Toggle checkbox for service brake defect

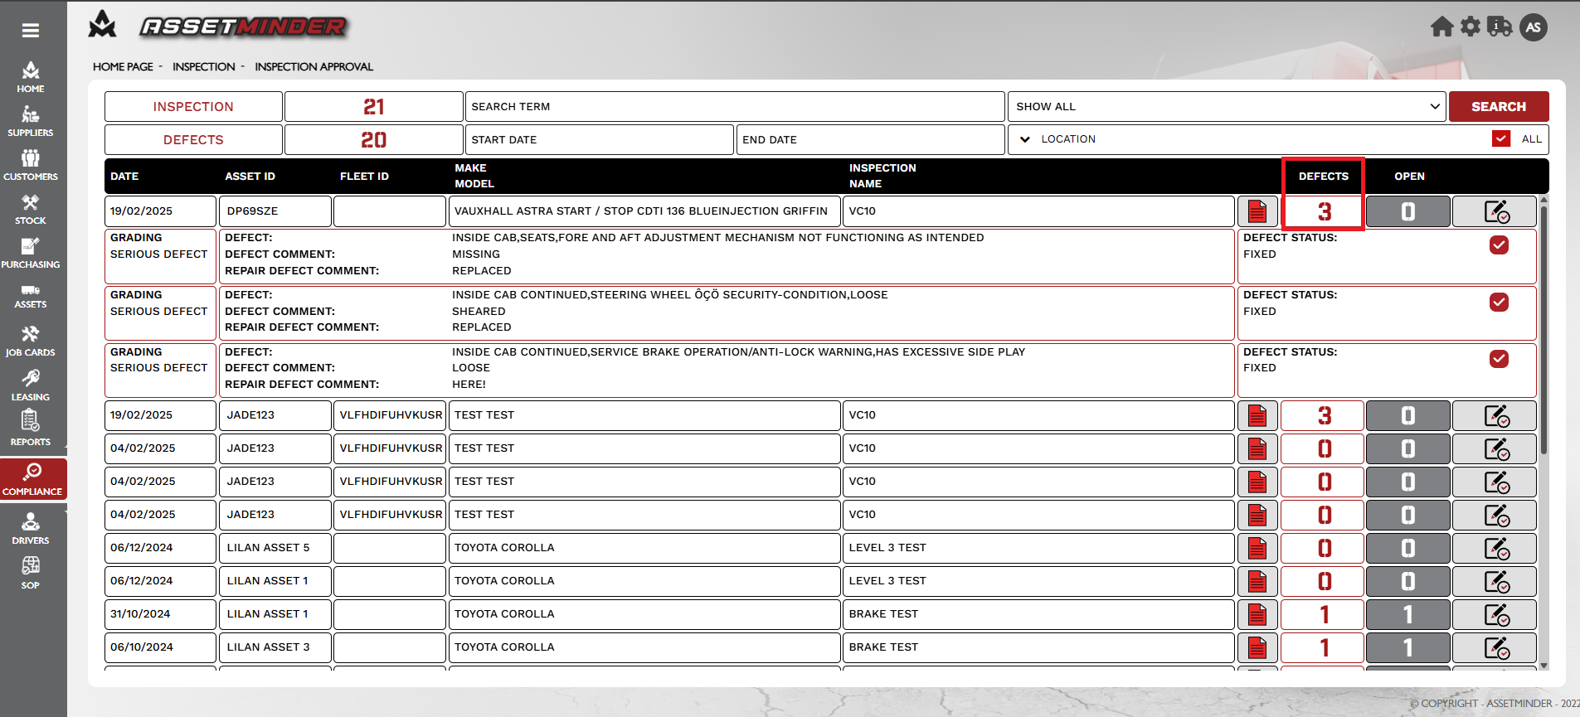point(1499,359)
